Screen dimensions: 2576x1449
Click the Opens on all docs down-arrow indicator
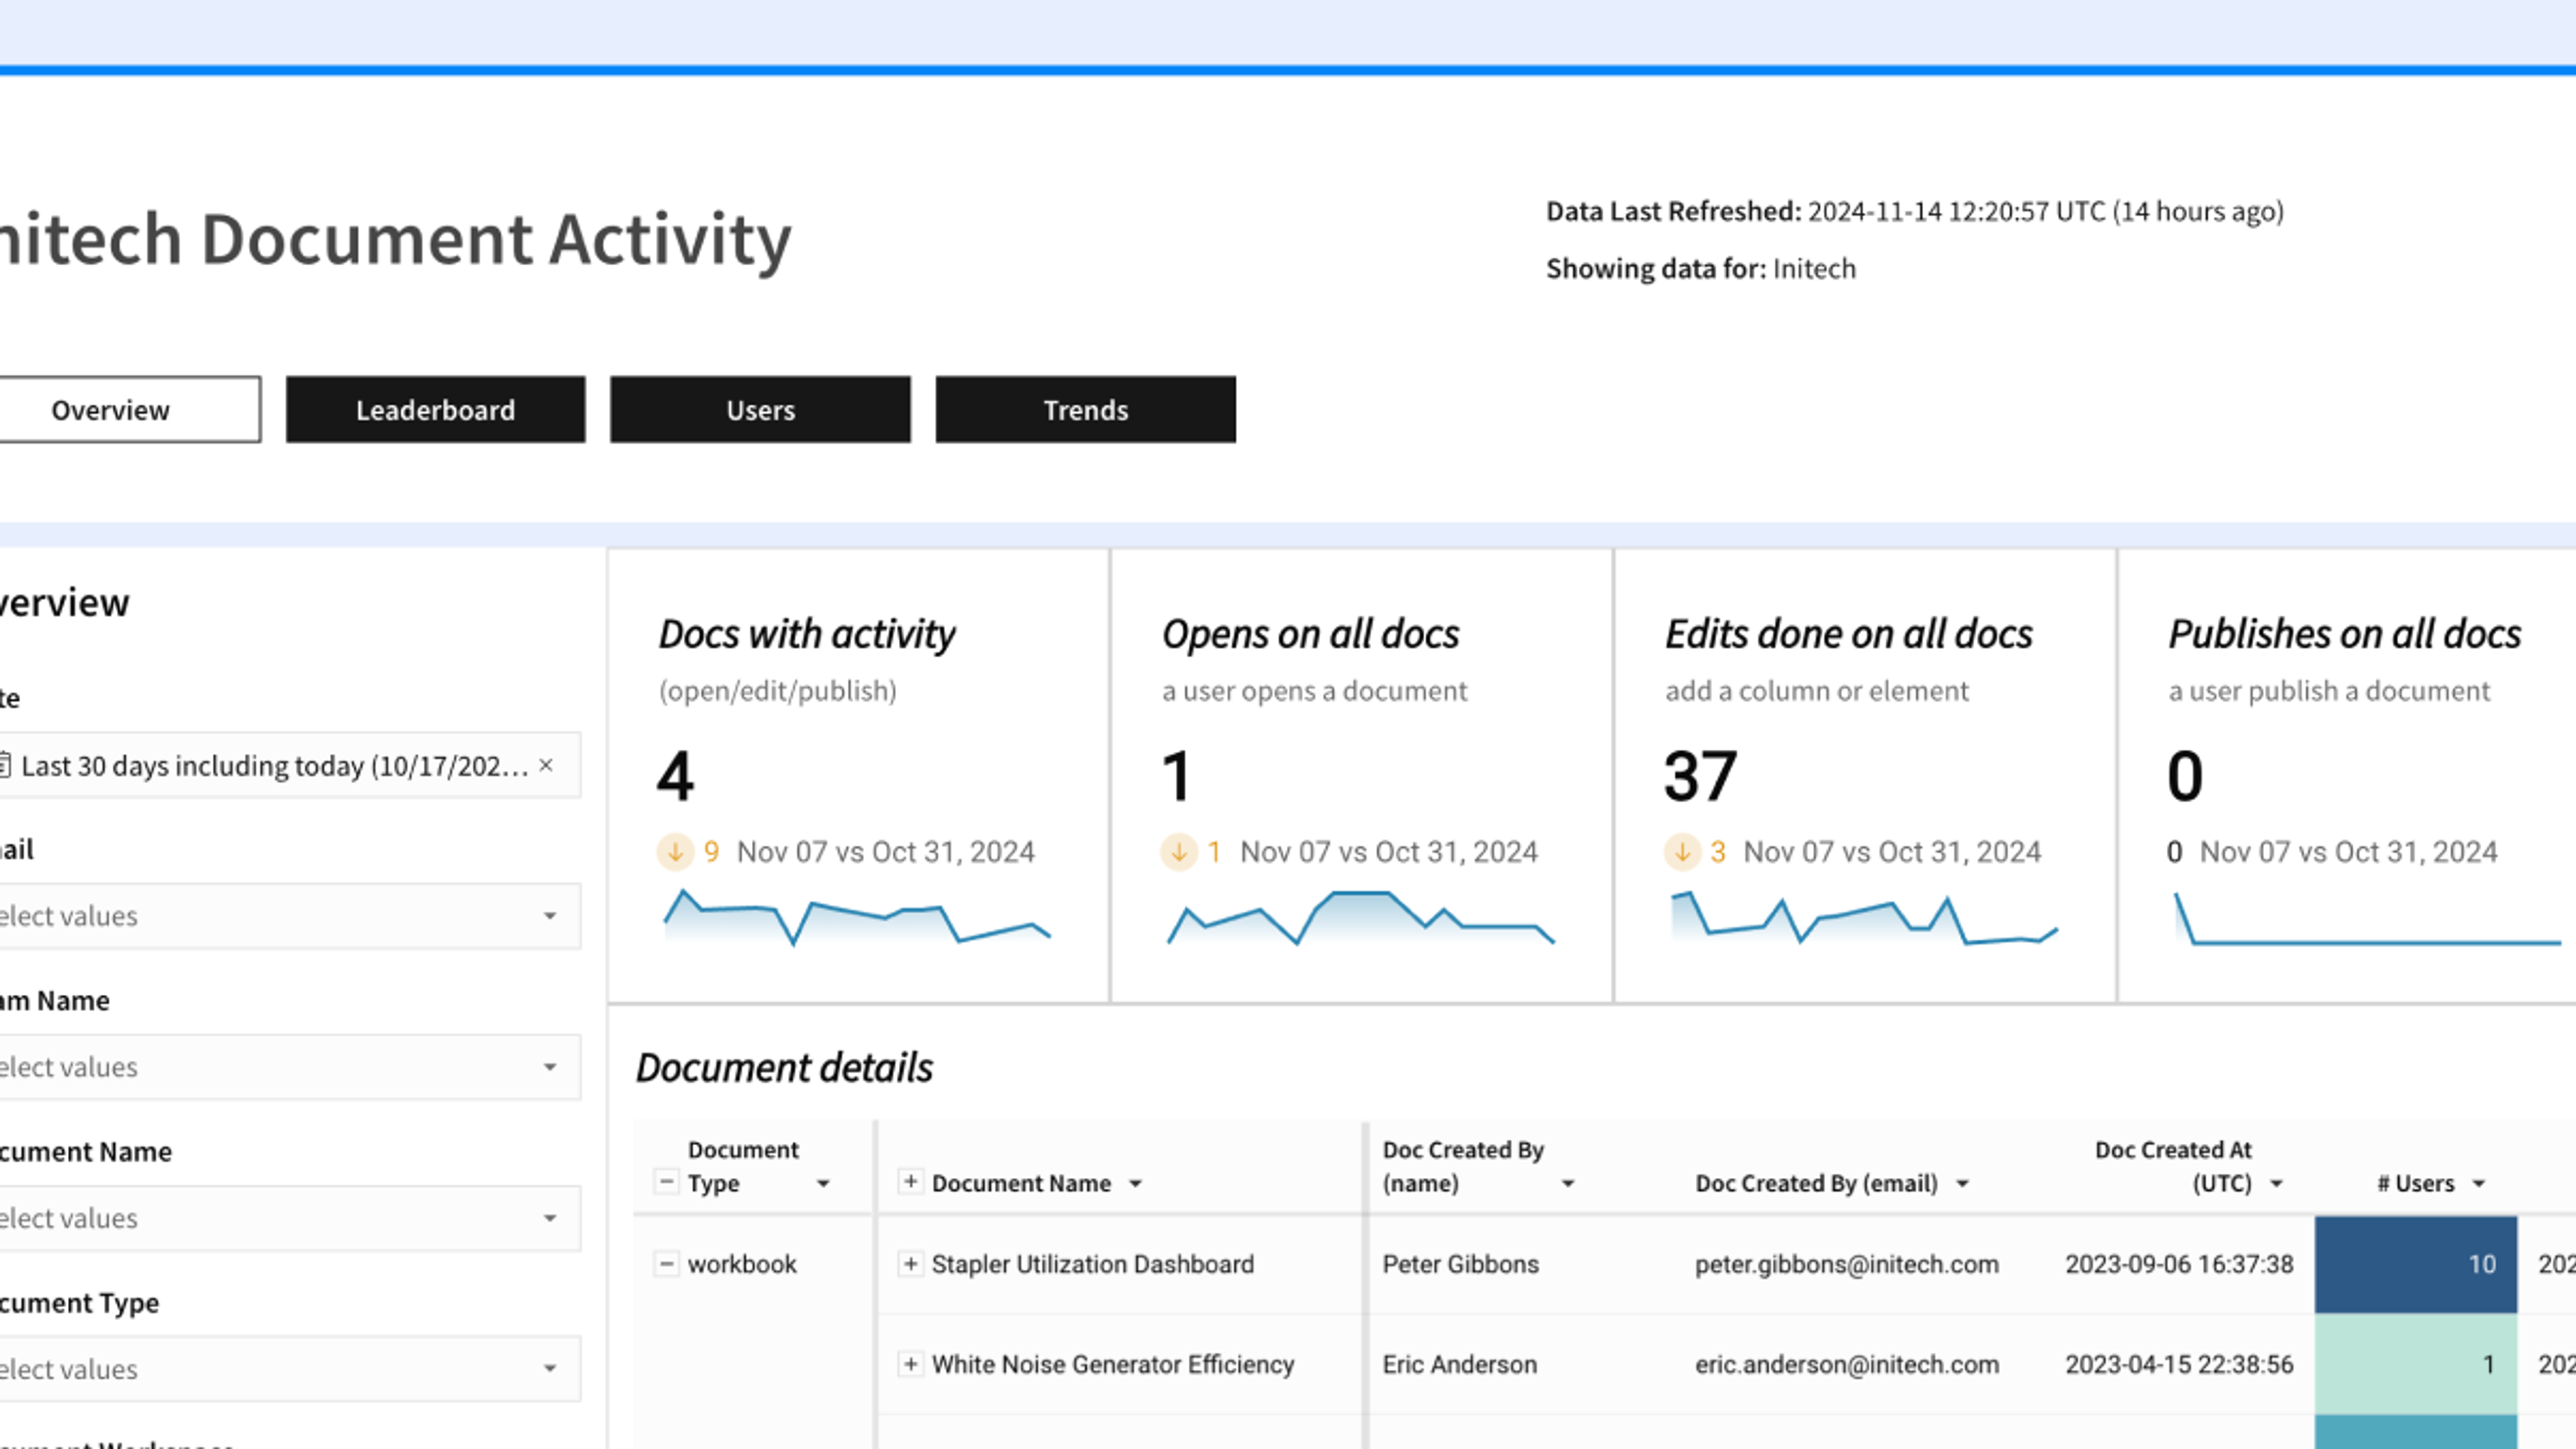[x=1179, y=852]
